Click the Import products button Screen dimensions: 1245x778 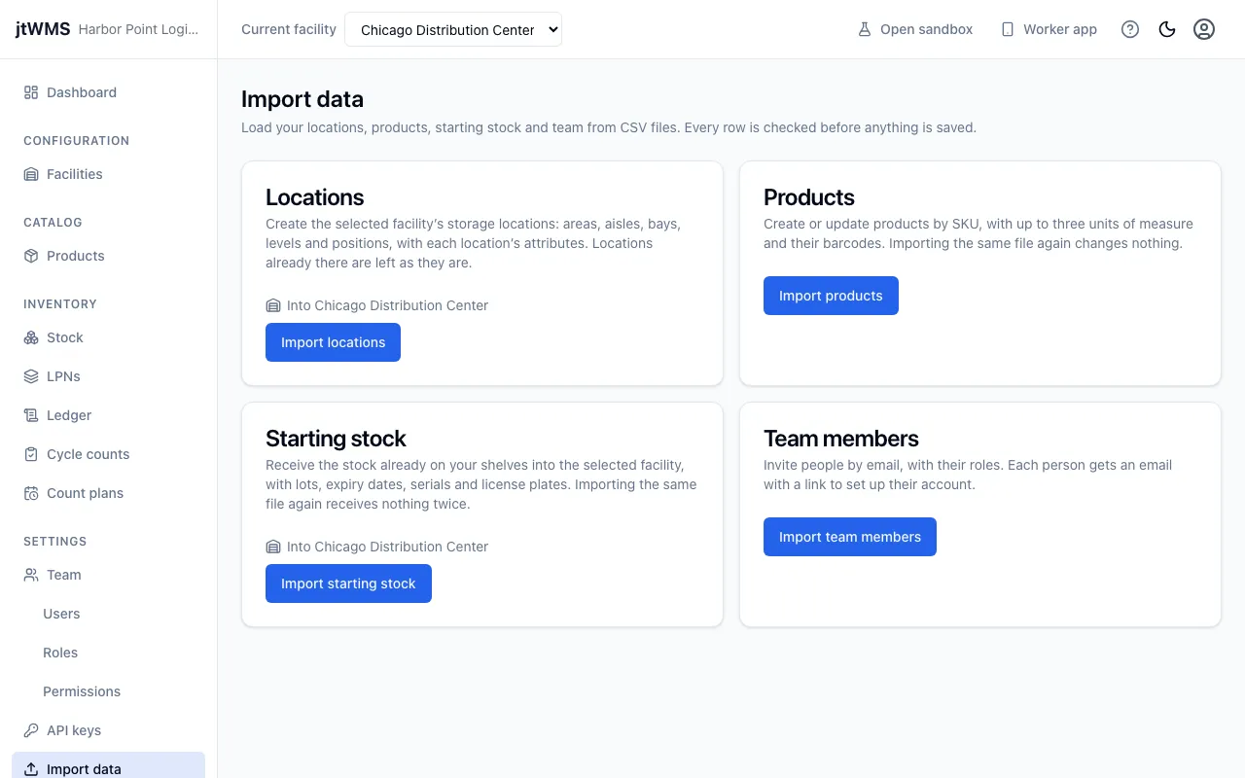(831, 296)
